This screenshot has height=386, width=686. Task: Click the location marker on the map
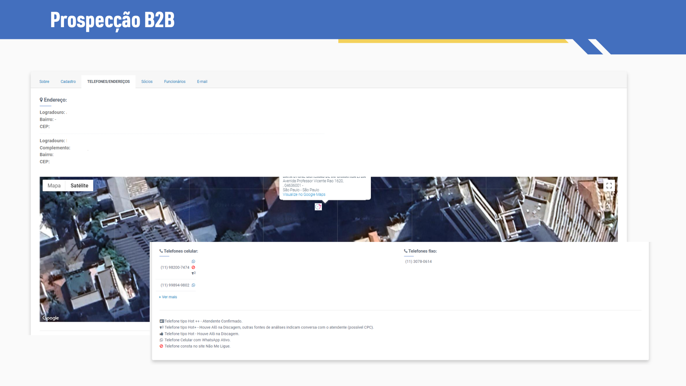[x=318, y=207]
